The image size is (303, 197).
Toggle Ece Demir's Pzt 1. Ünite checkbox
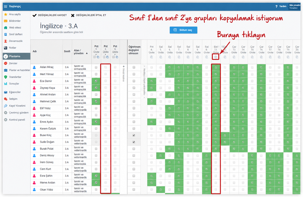click(x=96, y=81)
